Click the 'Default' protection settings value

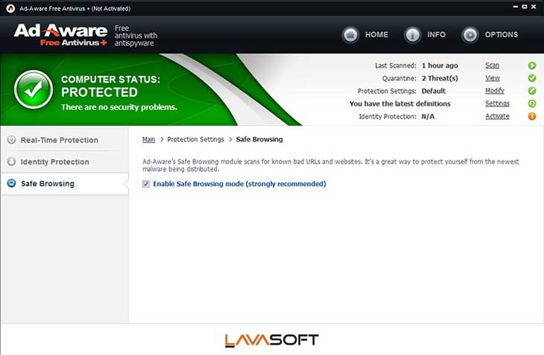click(434, 91)
